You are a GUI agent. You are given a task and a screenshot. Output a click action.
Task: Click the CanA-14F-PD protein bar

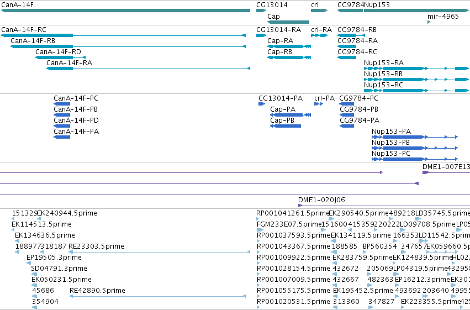(62, 126)
